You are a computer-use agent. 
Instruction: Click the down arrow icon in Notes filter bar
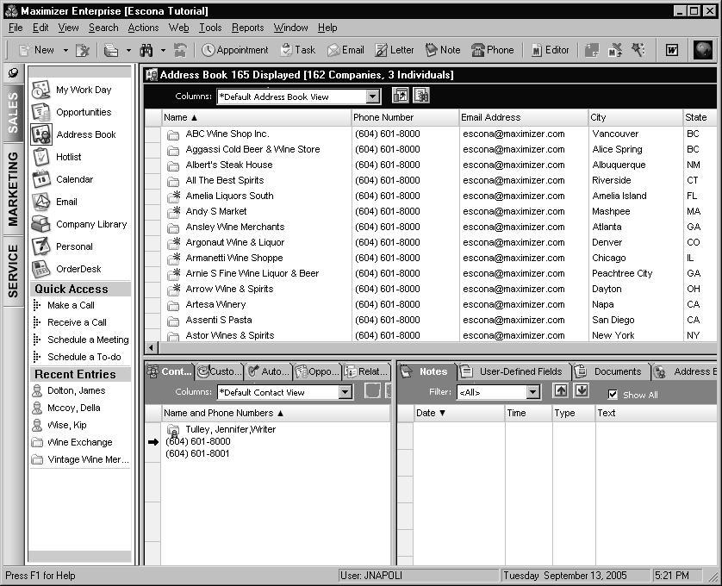click(x=581, y=391)
